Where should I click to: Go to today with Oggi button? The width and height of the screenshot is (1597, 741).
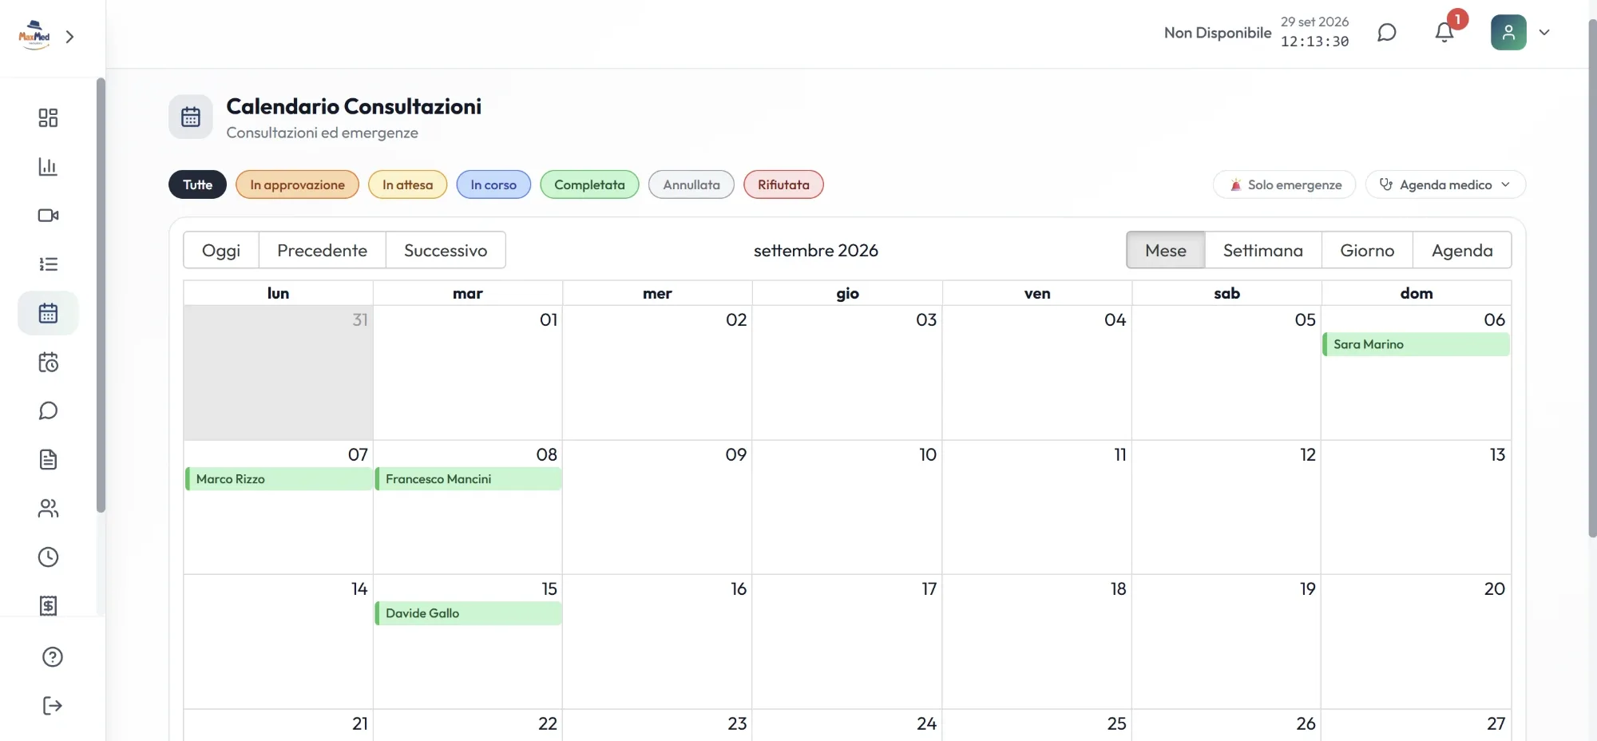[221, 250]
